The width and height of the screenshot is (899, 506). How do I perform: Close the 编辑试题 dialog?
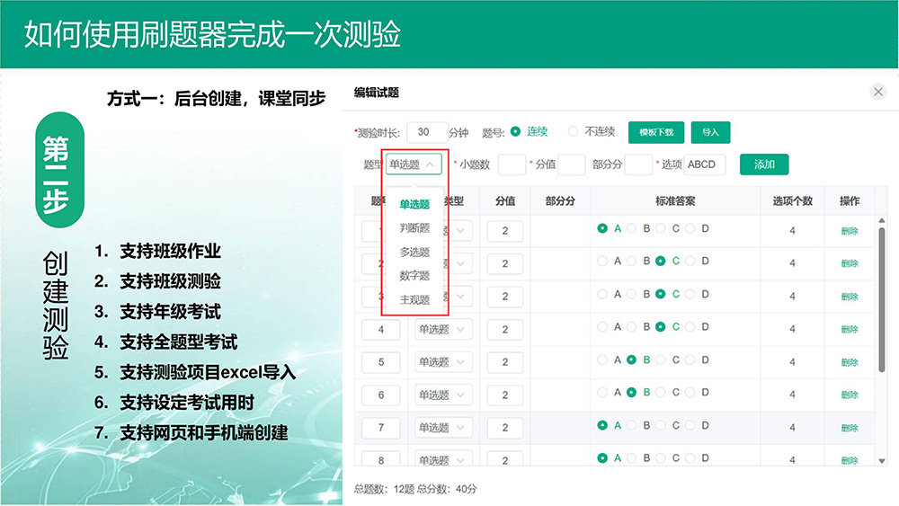(878, 92)
